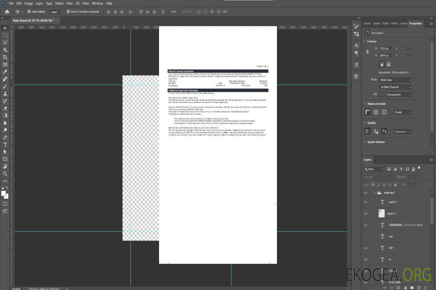Select the Clone Stamp tool
436x290 pixels.
click(5, 93)
